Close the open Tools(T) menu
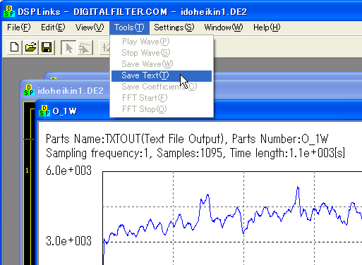 [129, 27]
